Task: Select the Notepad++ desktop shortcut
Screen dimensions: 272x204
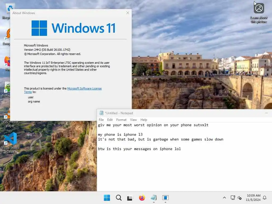Action: [x=7, y=89]
